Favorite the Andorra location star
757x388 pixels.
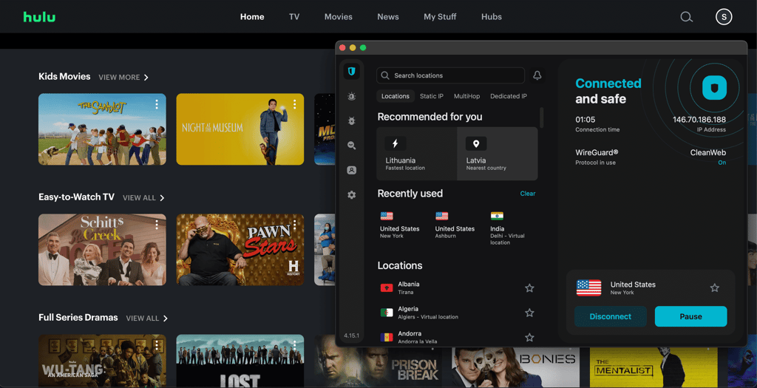[x=529, y=337]
